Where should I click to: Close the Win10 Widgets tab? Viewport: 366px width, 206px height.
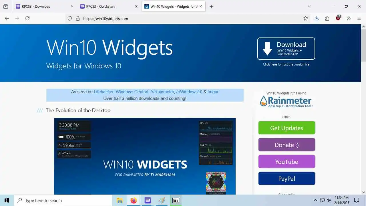tap(201, 6)
